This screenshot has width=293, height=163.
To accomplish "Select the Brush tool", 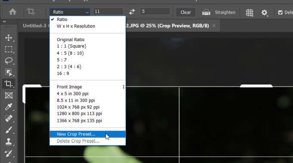I will tap(9, 130).
